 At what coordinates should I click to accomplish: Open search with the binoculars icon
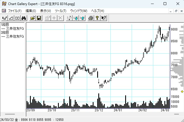(x=24, y=18)
